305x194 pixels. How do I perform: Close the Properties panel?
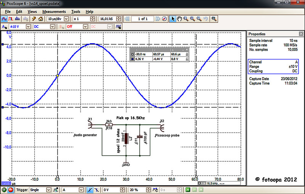301,34
